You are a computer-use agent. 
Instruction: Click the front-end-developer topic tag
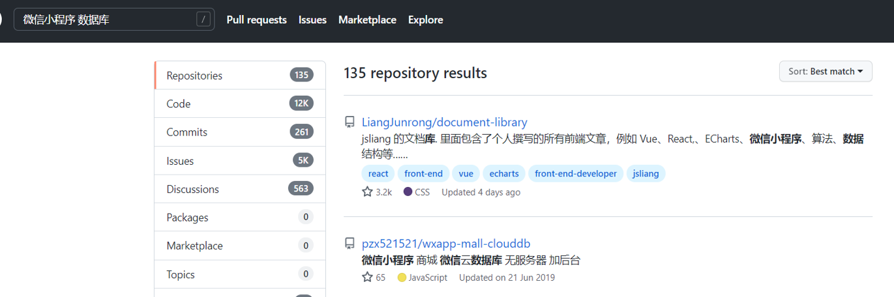pyautogui.click(x=576, y=173)
